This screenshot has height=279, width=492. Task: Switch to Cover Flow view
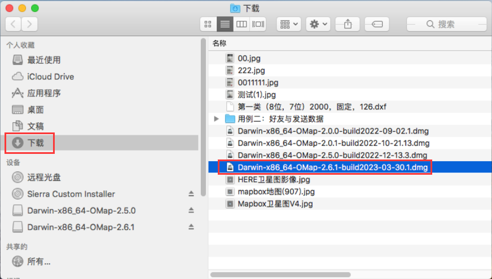(x=258, y=24)
